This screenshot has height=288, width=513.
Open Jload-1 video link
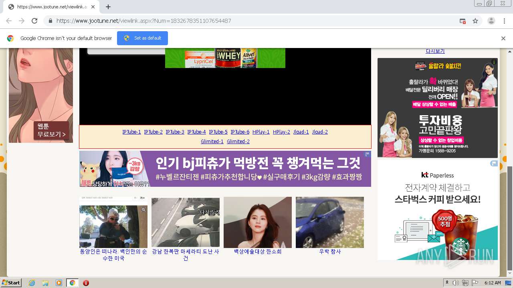(x=301, y=132)
